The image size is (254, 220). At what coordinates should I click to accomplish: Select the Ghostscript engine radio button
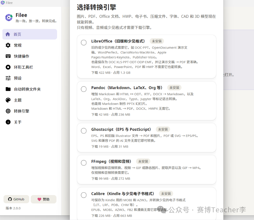pos(84,131)
